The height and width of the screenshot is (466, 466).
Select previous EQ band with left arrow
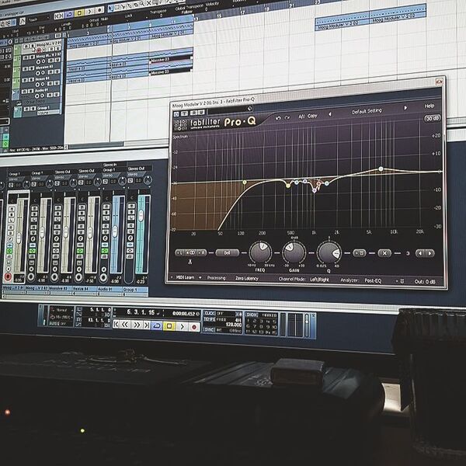420,253
